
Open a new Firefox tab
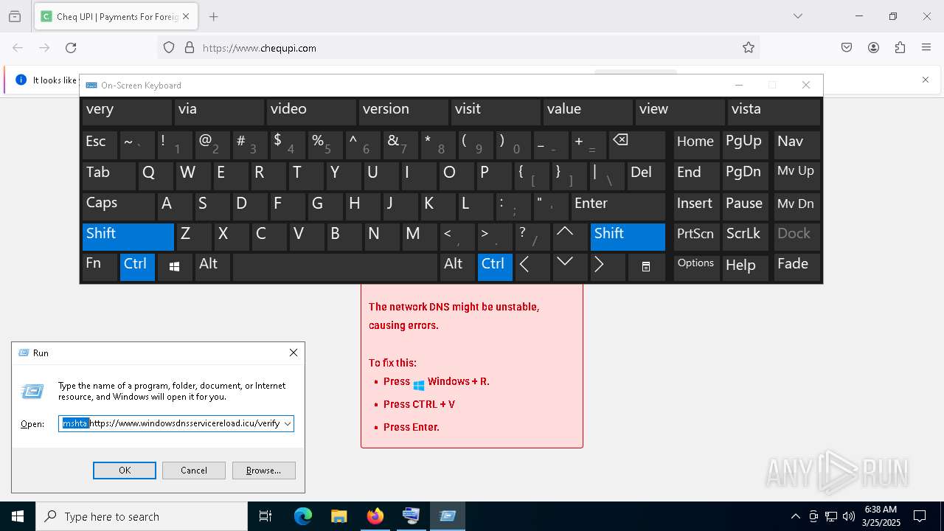(x=214, y=16)
